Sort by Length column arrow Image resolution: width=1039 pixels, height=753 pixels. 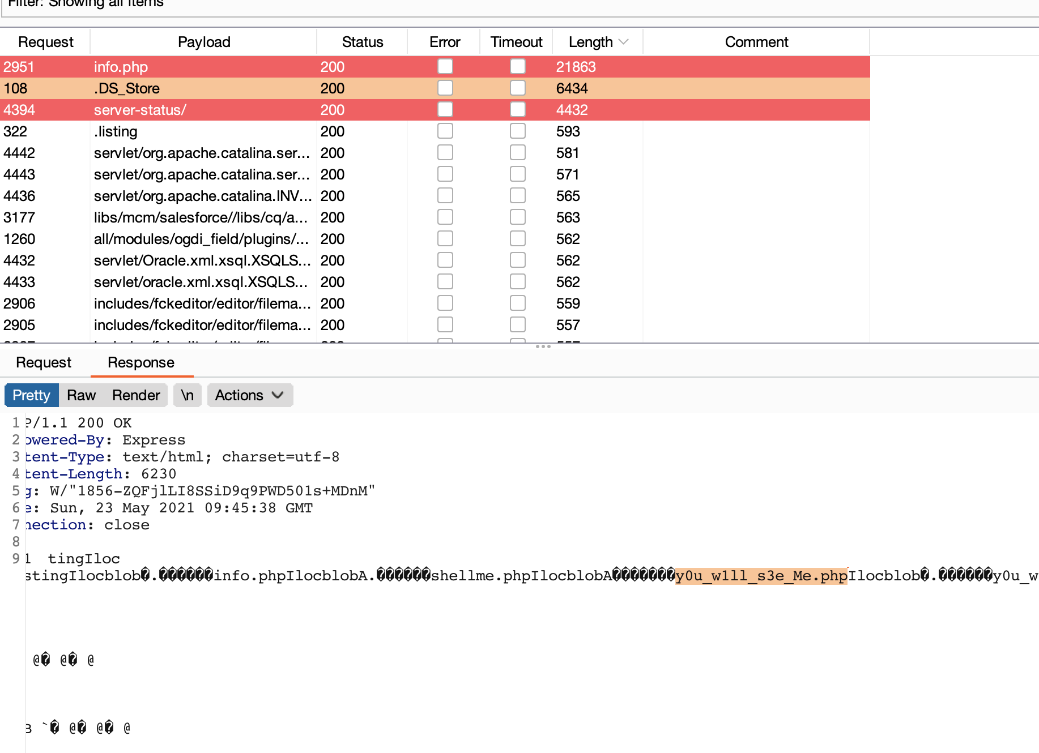point(624,42)
